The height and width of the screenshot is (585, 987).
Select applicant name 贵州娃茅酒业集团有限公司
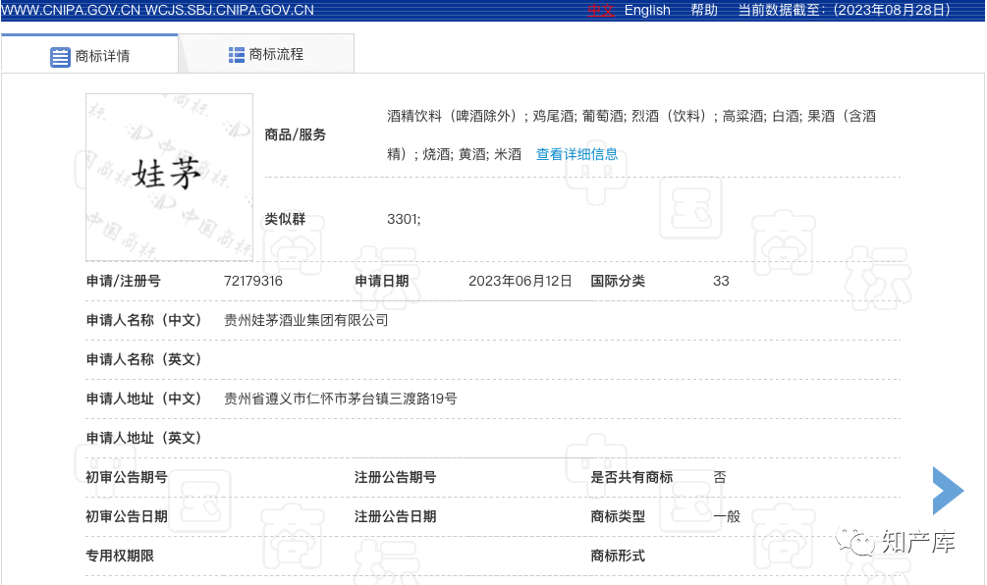[x=306, y=320]
